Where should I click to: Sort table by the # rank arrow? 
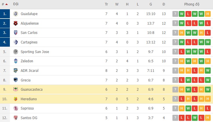click(x=6, y=4)
